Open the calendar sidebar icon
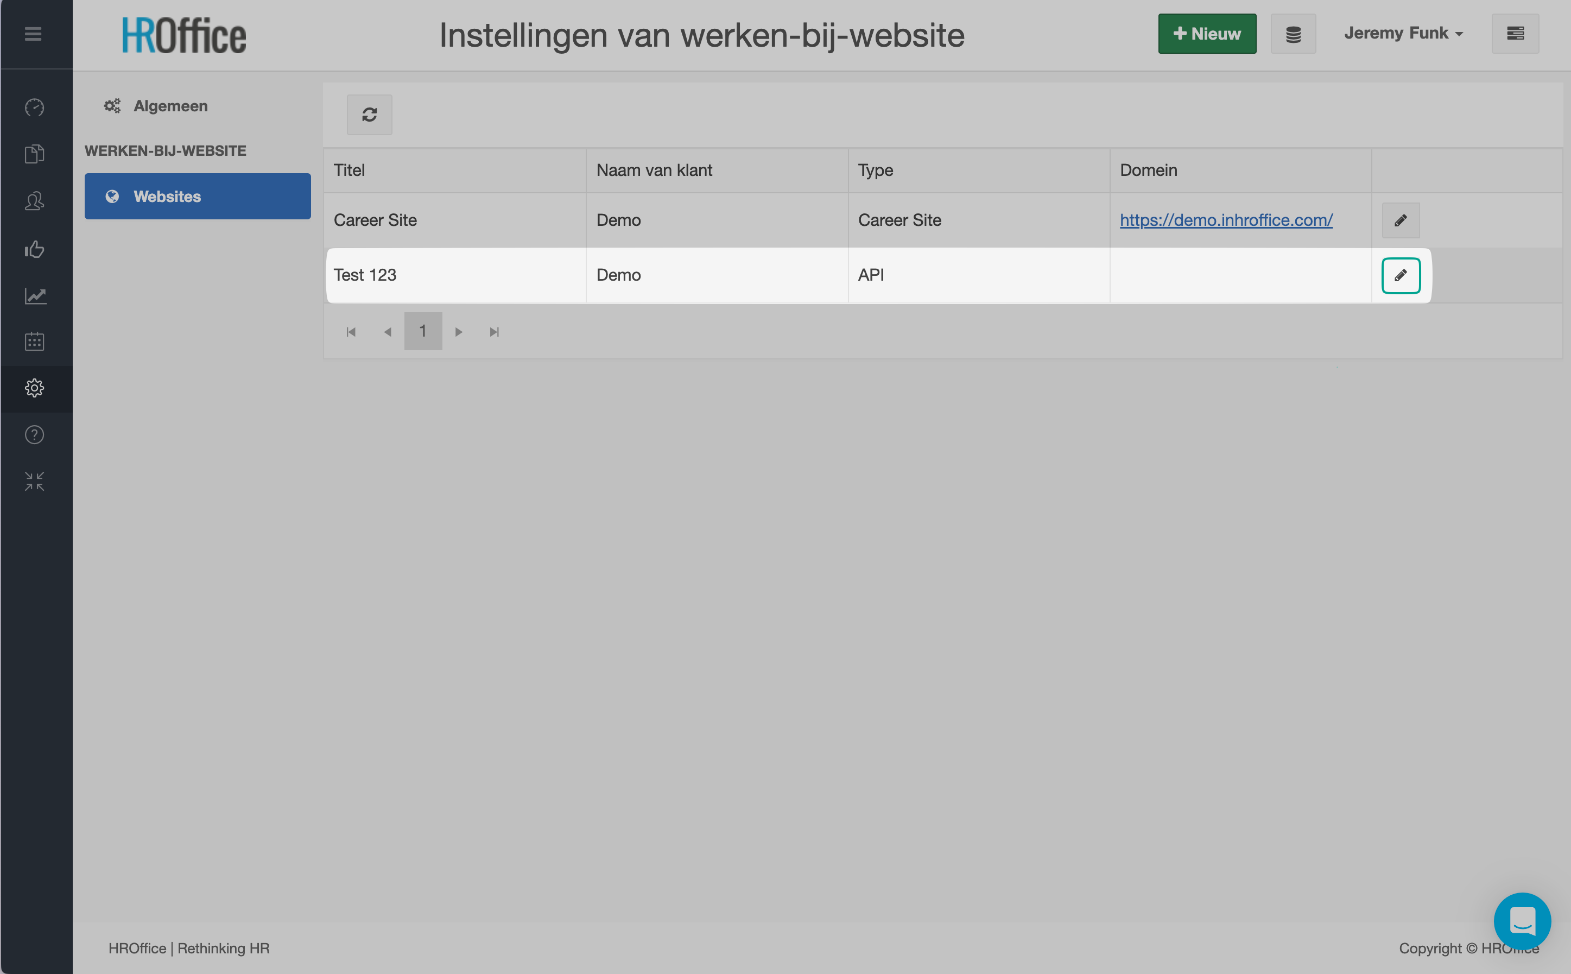 click(35, 341)
